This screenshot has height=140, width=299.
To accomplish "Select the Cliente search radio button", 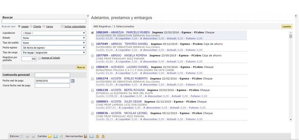I will [31, 26].
